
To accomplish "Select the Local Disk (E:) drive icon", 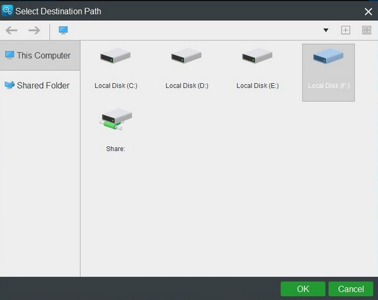I will 257,55.
